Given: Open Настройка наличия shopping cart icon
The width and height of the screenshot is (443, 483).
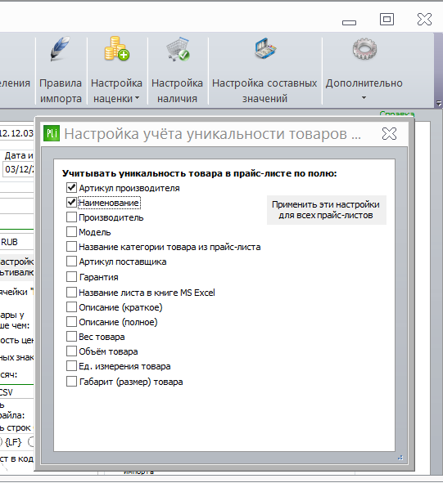Looking at the screenshot, I should click(178, 49).
